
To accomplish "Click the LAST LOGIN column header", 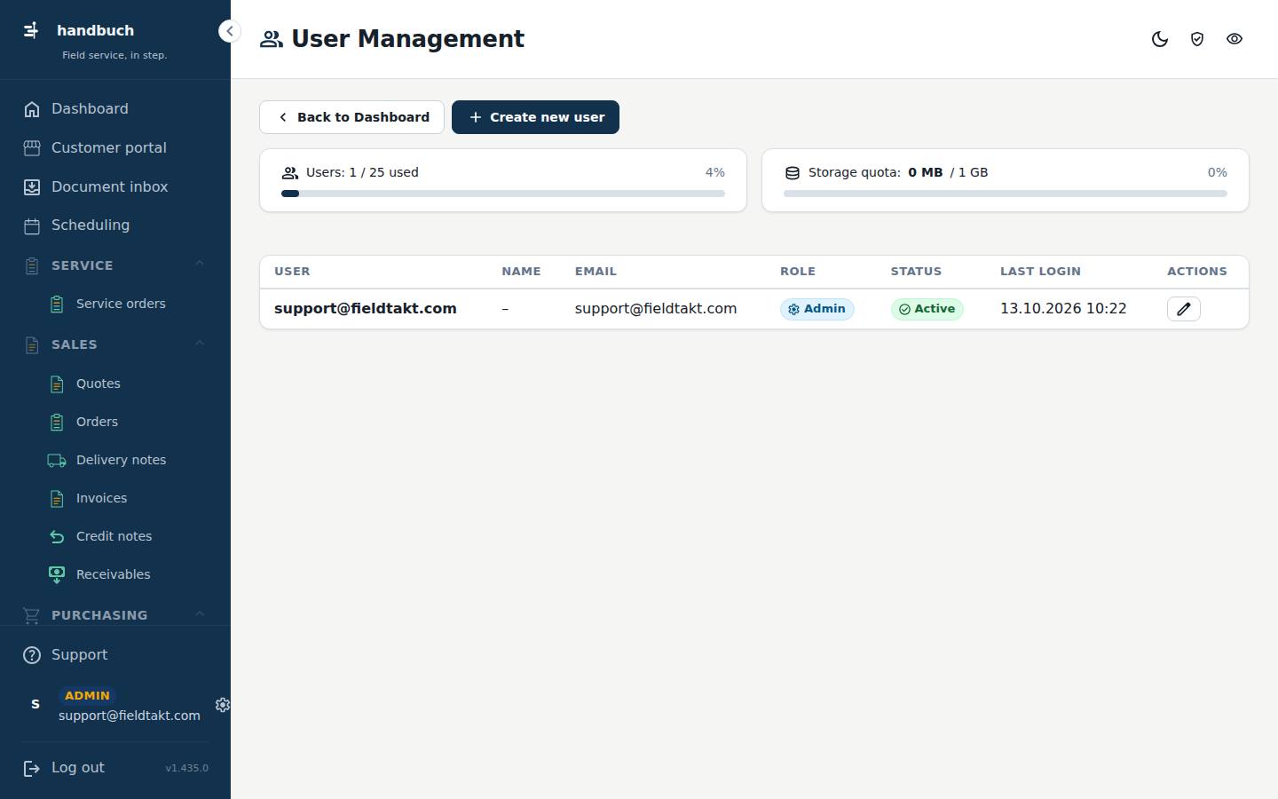I will [x=1040, y=272].
